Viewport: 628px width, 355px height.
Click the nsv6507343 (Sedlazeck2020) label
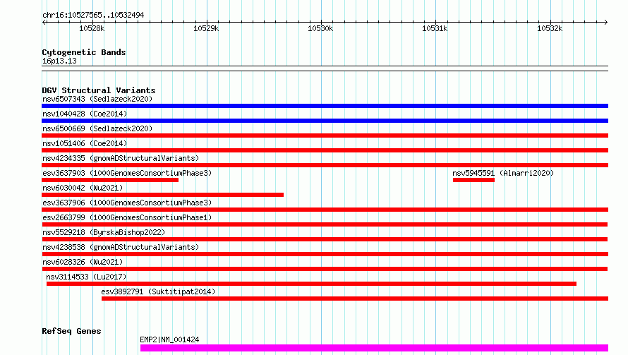coord(97,99)
